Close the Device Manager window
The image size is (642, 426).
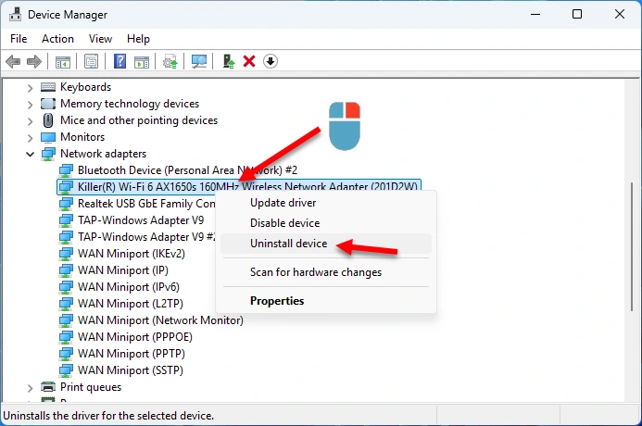click(x=620, y=14)
